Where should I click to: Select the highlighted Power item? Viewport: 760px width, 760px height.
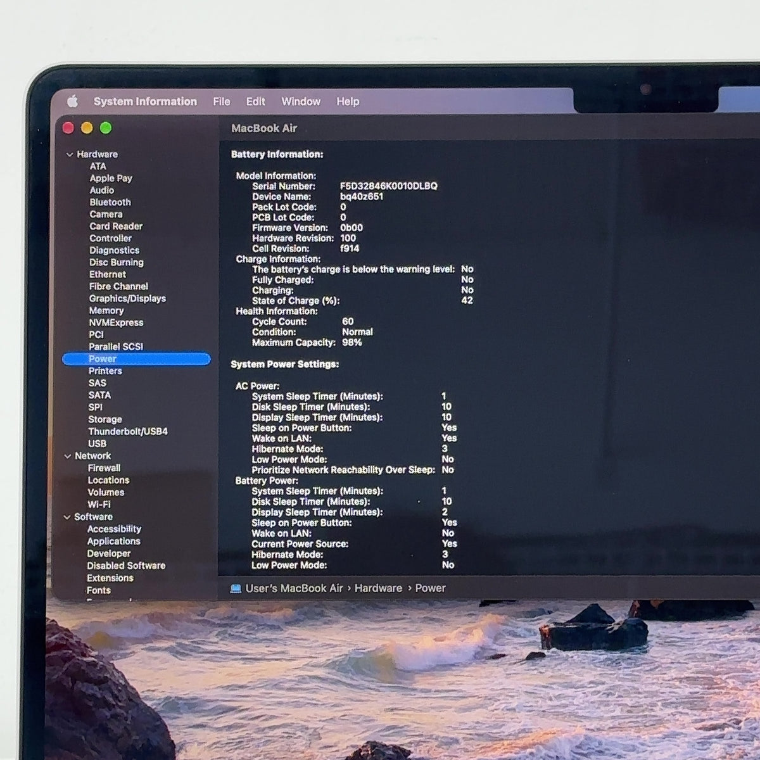pos(136,359)
